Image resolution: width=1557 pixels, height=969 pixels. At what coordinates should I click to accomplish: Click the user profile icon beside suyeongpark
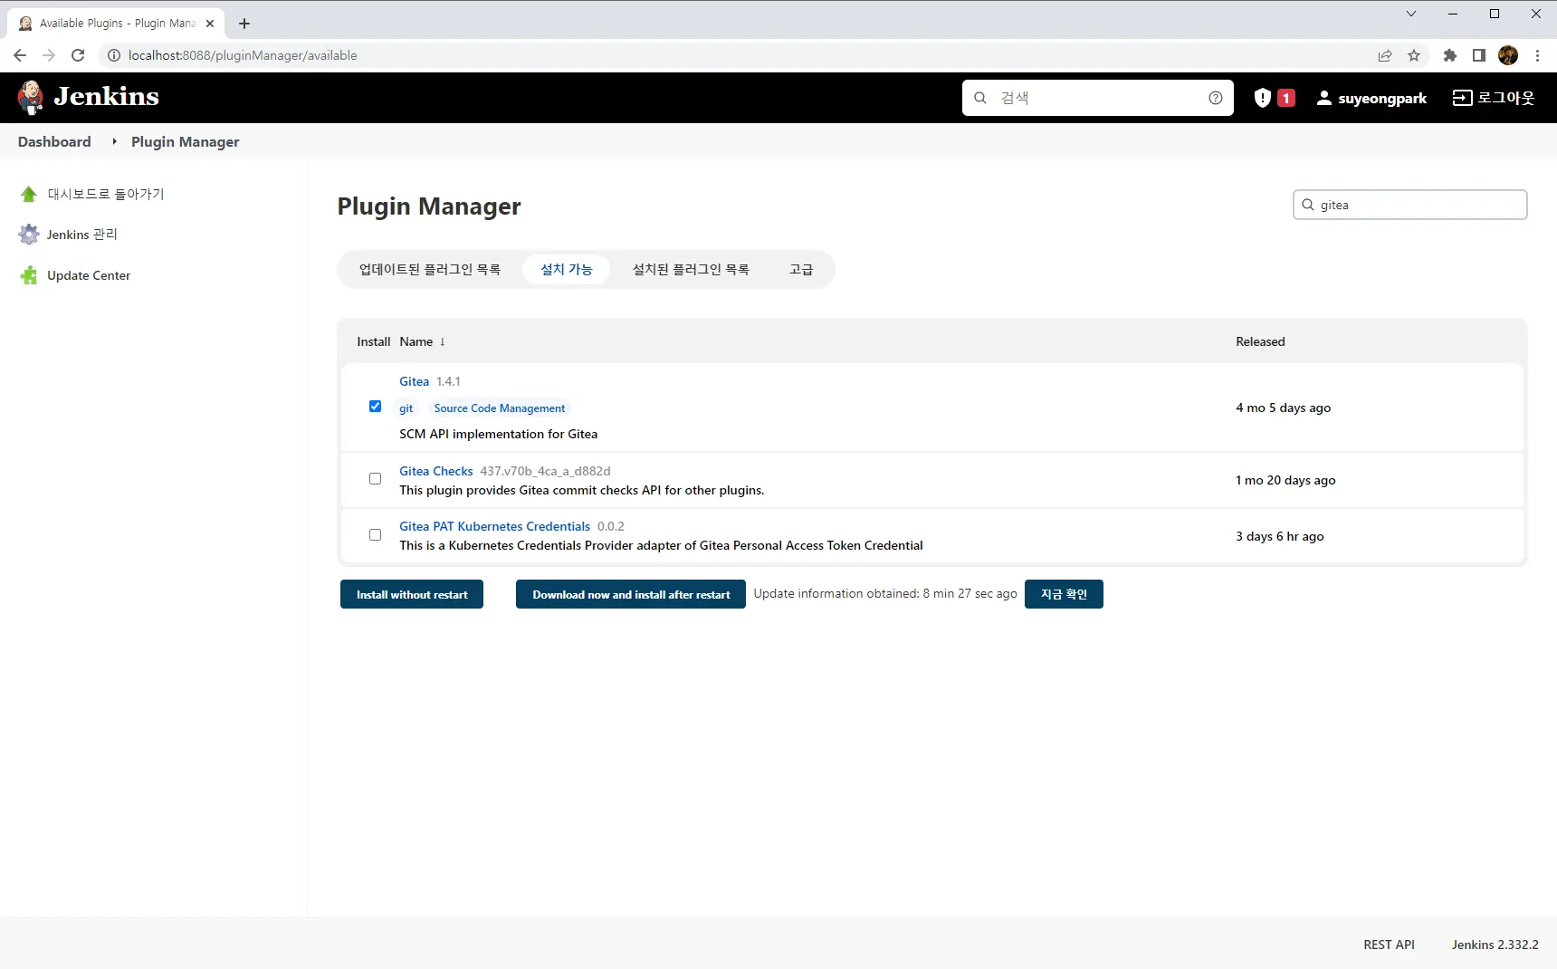1324,98
